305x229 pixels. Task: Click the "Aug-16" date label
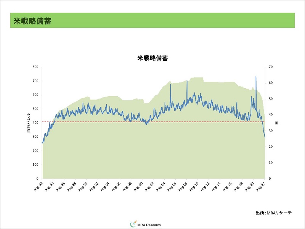227,186
